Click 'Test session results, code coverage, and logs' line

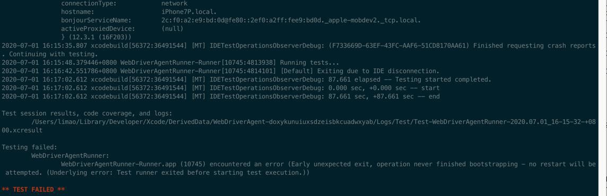pos(86,113)
